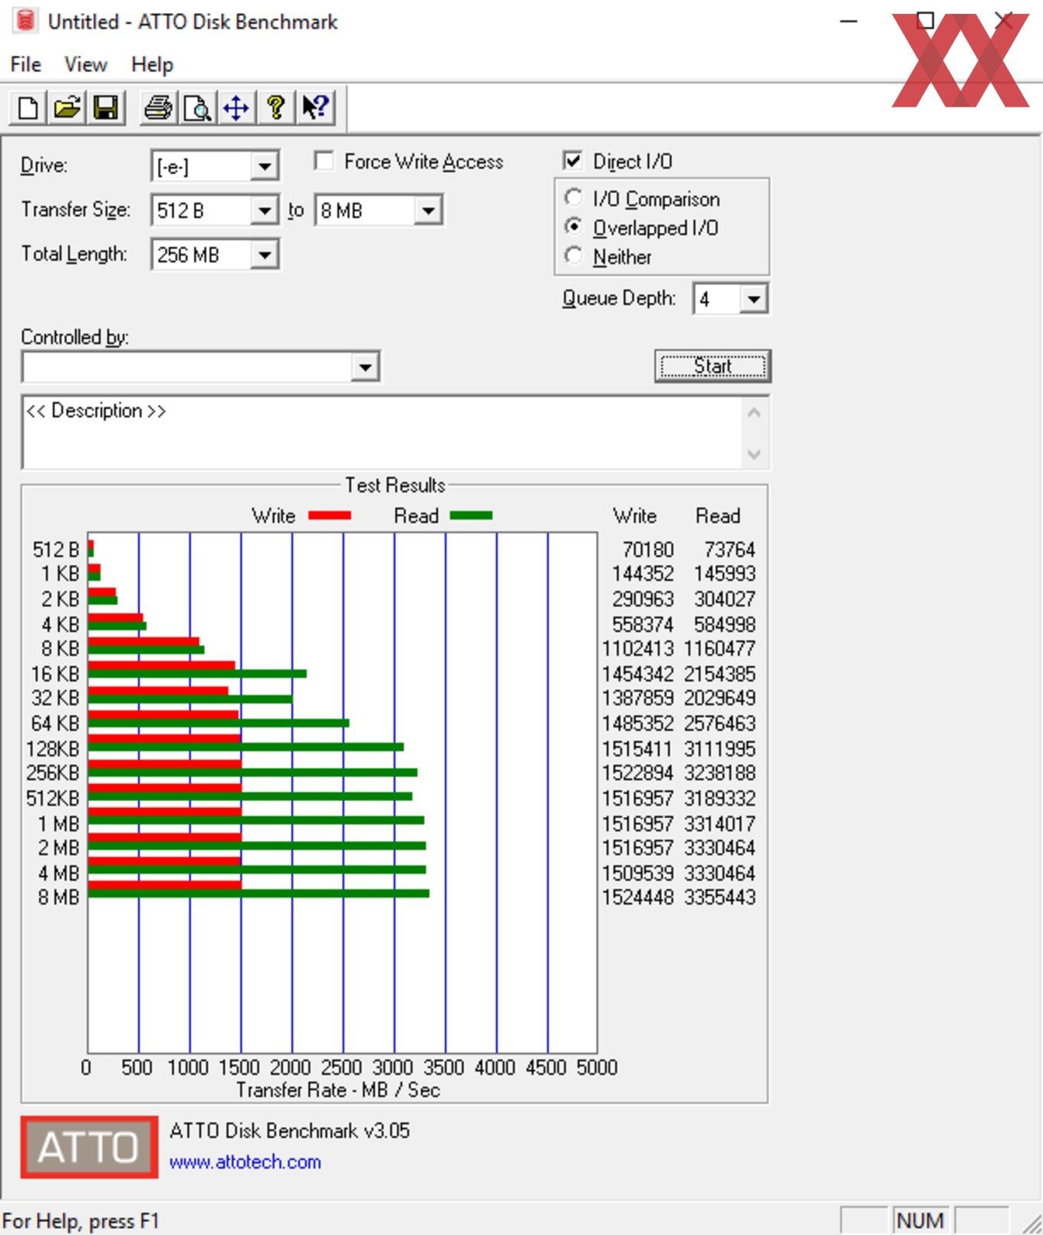Click the yellow question mark About icon
This screenshot has height=1235, width=1043.
(276, 107)
